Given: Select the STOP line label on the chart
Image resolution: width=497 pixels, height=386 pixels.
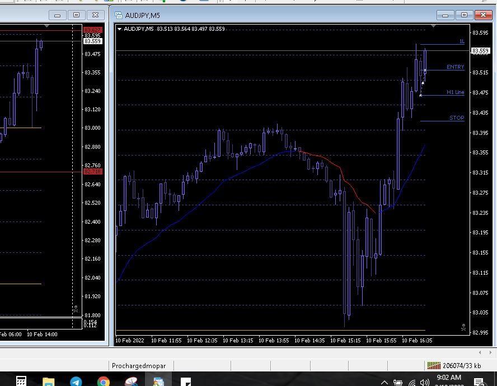Looking at the screenshot, I should tap(457, 118).
